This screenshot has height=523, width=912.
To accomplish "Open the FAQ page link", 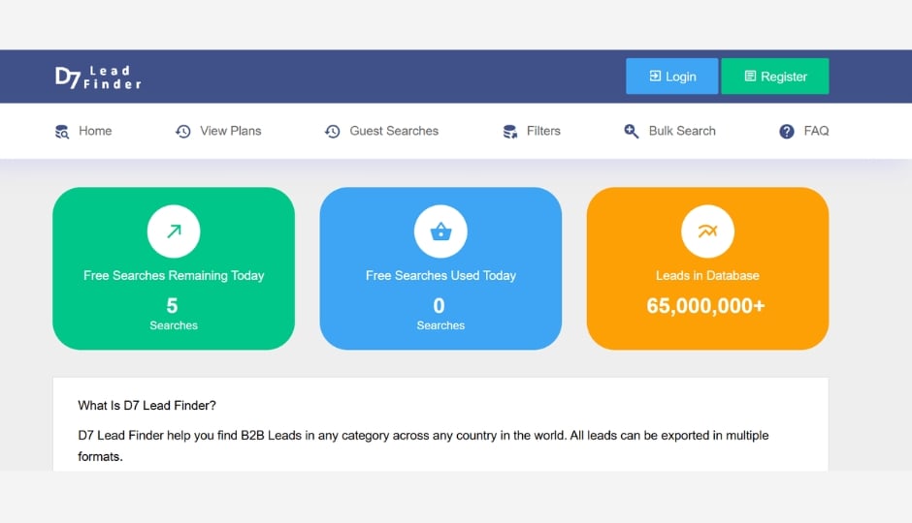I will pos(816,131).
